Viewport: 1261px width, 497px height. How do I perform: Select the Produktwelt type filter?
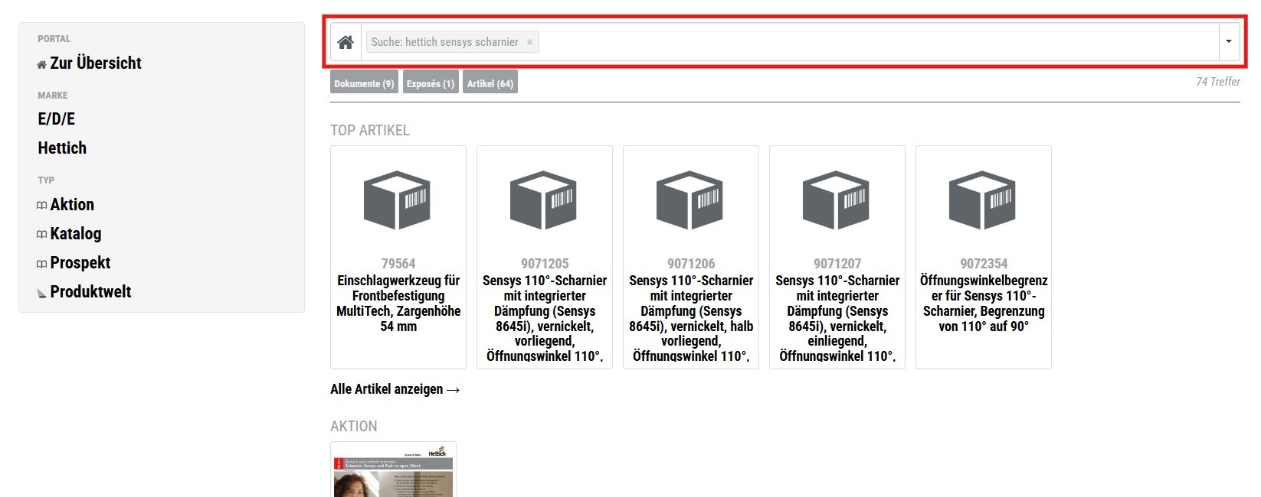tap(90, 292)
